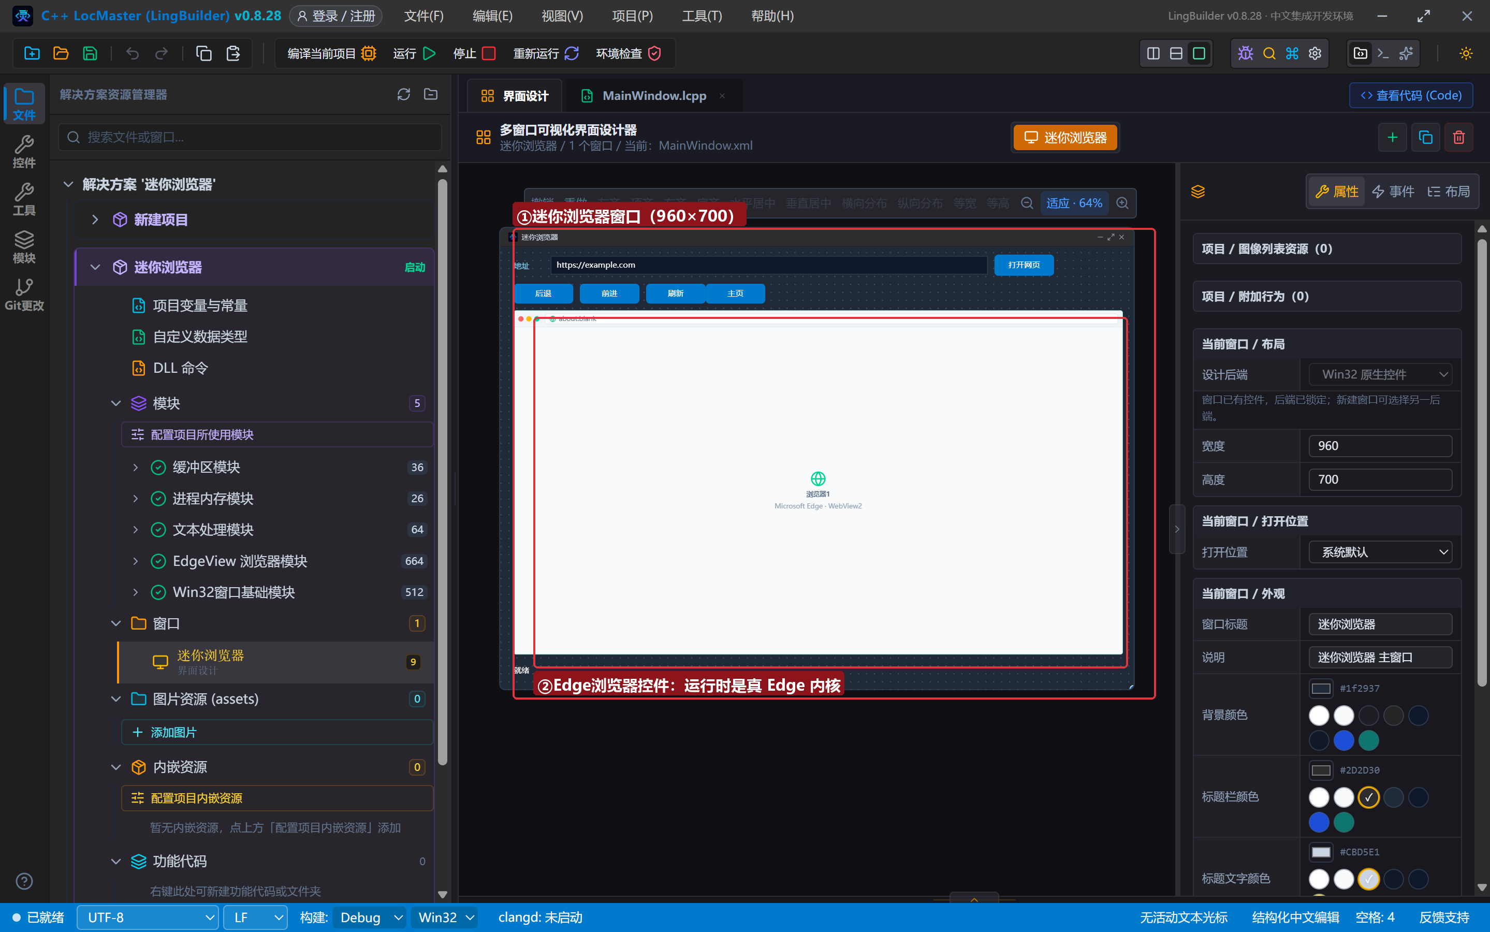1490x932 pixels.
Task: Open the 文件(F) menu
Action: 423,16
